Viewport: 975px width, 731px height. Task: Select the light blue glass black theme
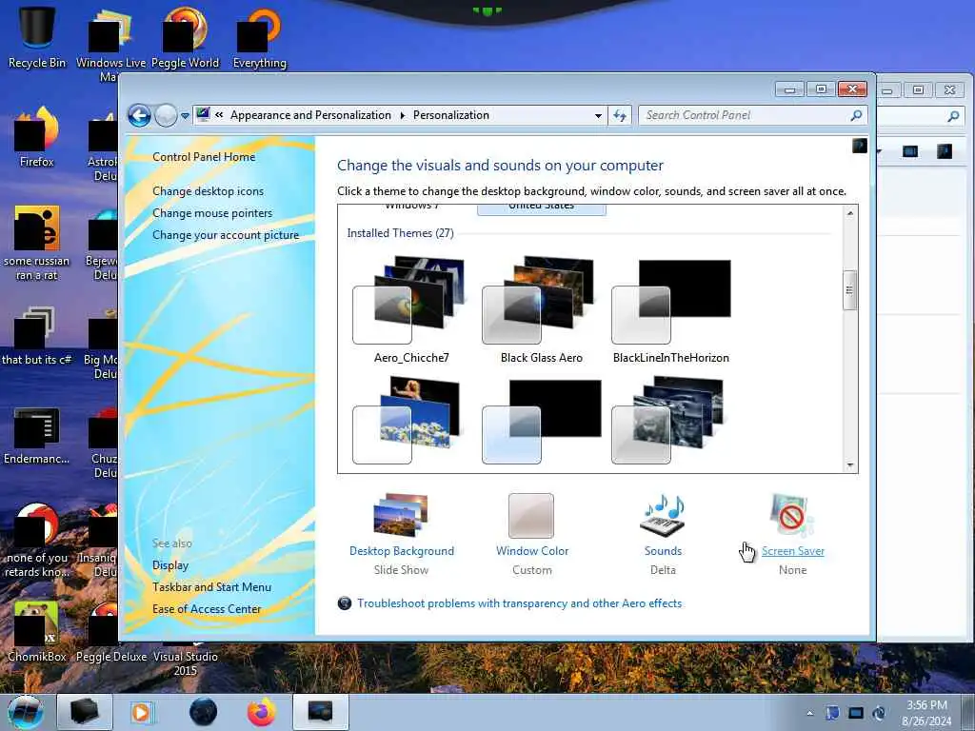[541, 422]
